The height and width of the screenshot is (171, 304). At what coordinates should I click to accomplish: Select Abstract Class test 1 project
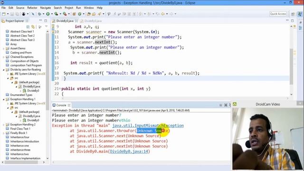pos(22,31)
